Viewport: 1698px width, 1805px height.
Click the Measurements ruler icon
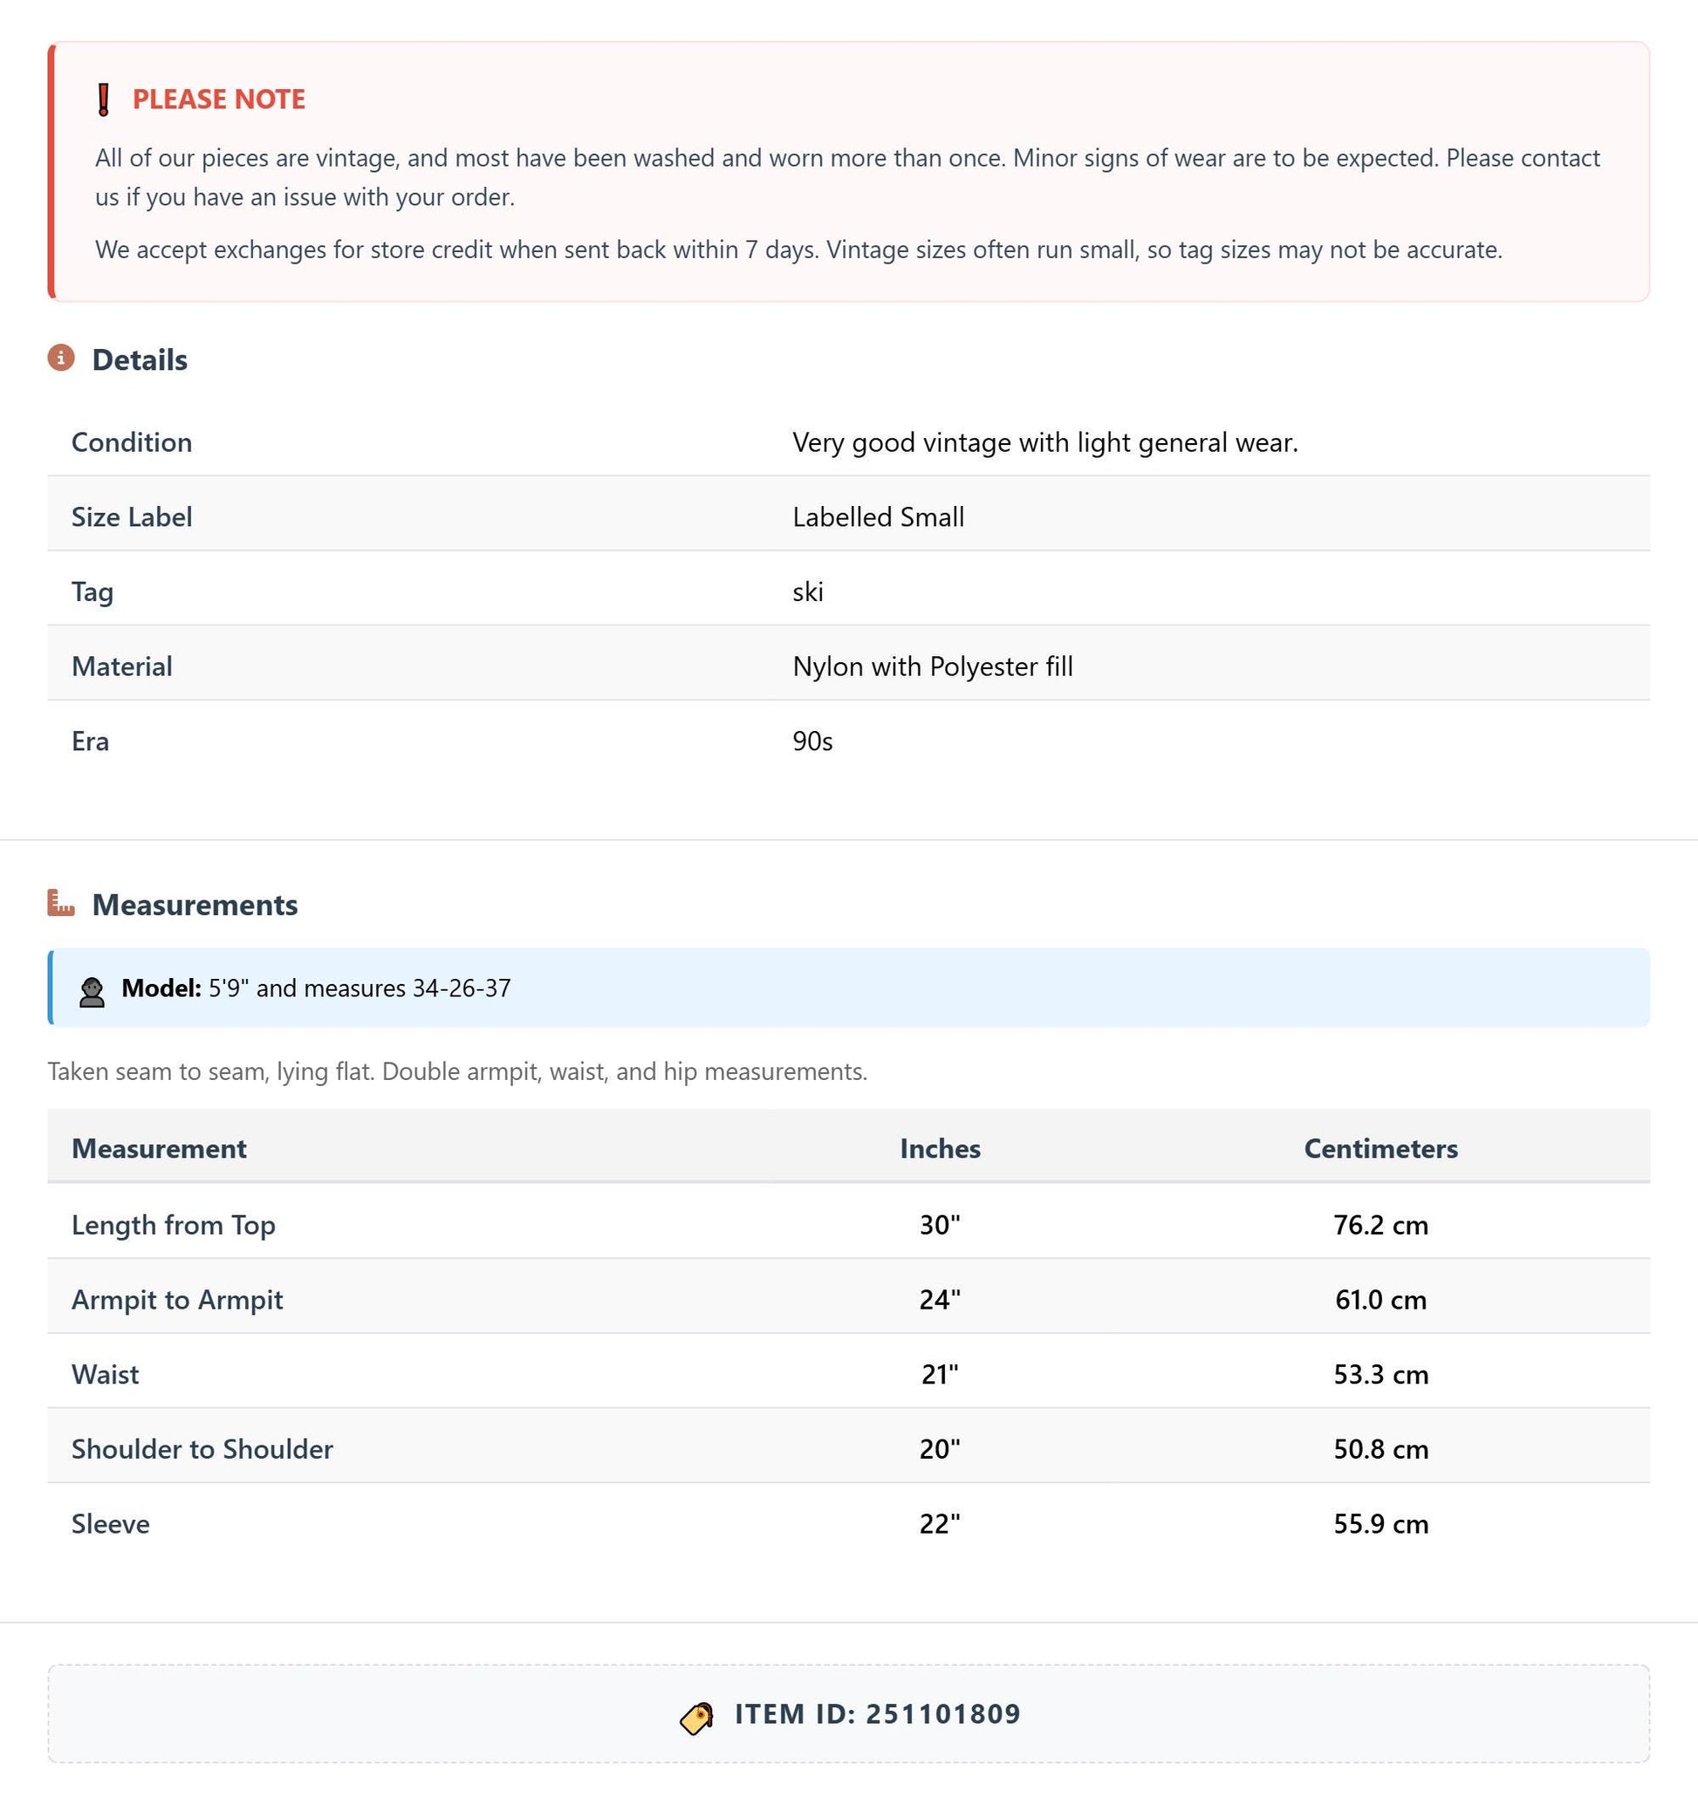[61, 902]
